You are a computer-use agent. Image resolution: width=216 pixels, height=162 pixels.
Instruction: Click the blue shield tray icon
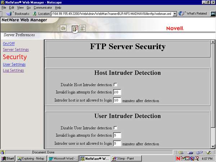(x=192, y=158)
